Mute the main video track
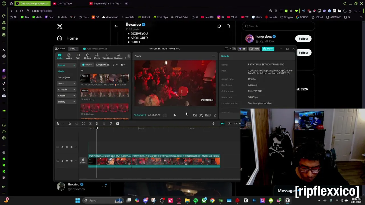365x205 pixels. [72, 161]
